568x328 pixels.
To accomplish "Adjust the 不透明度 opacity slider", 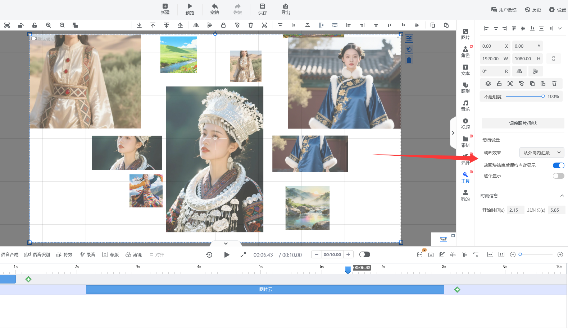I will (543, 96).
